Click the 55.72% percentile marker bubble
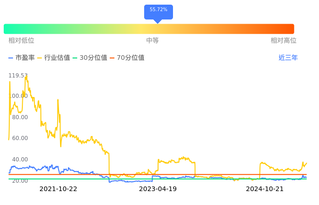 [x=159, y=11]
